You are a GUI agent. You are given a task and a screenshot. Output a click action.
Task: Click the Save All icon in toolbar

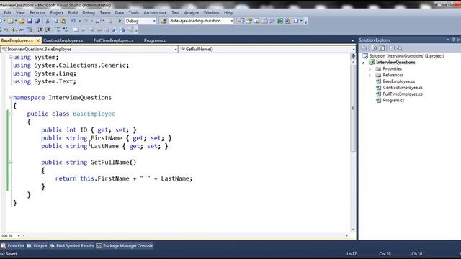point(37,21)
